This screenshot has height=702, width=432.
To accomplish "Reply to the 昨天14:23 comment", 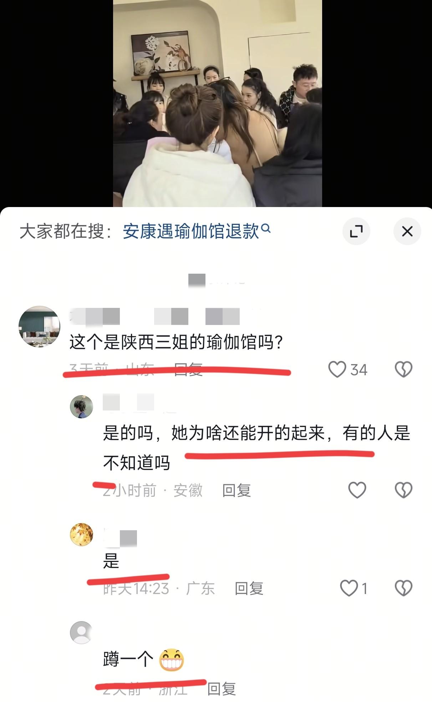I will pyautogui.click(x=249, y=588).
